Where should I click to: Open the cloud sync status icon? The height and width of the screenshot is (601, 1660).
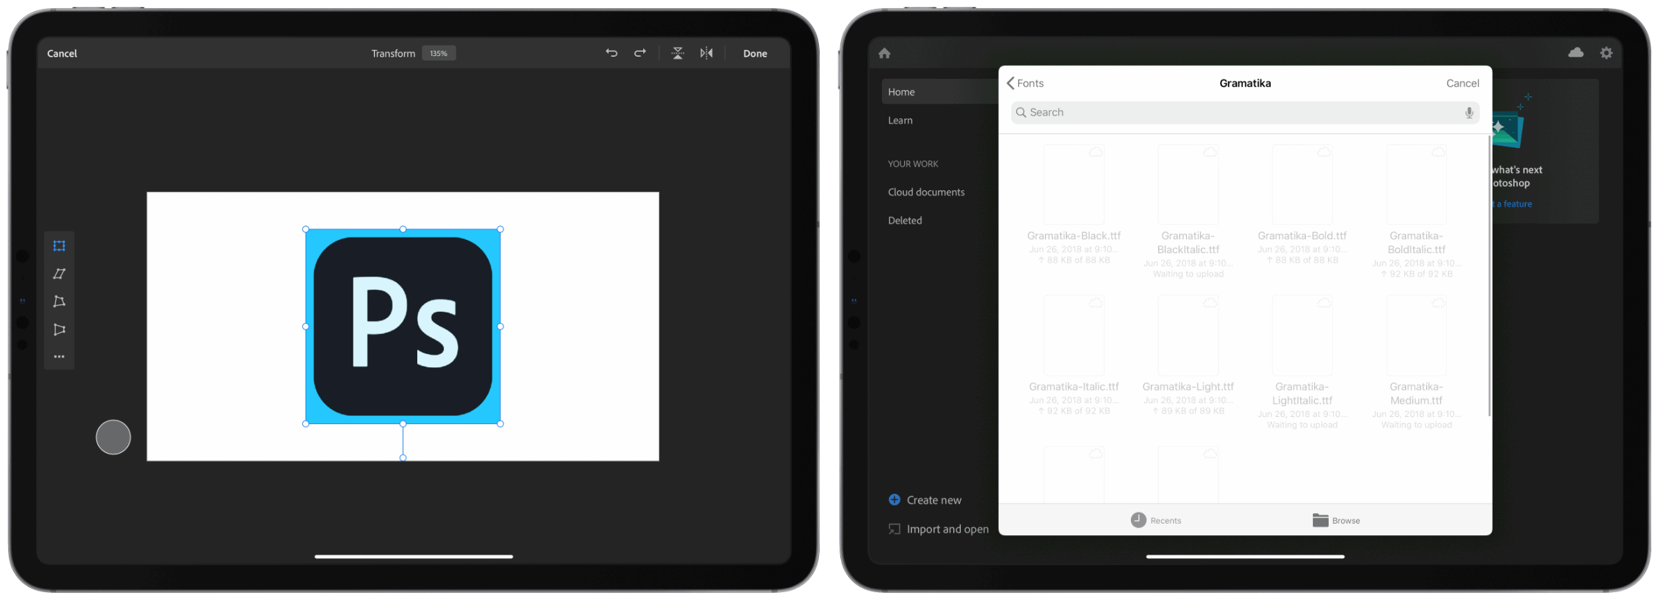coord(1576,53)
